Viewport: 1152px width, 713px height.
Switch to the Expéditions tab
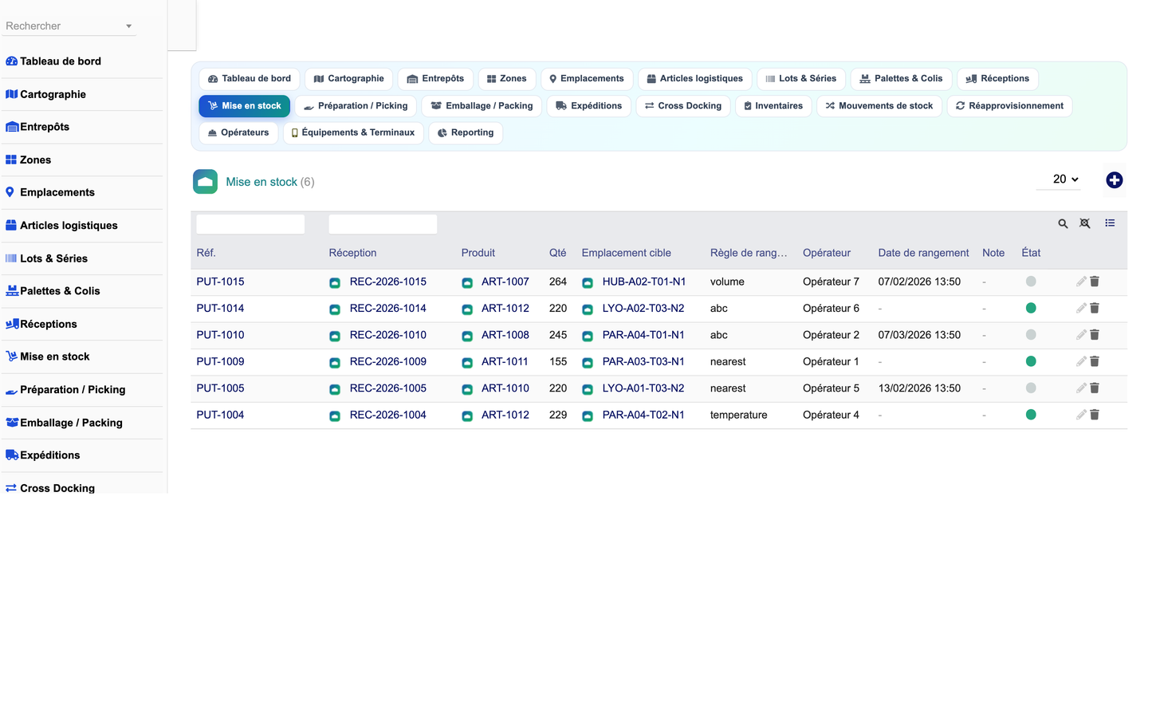coord(588,106)
